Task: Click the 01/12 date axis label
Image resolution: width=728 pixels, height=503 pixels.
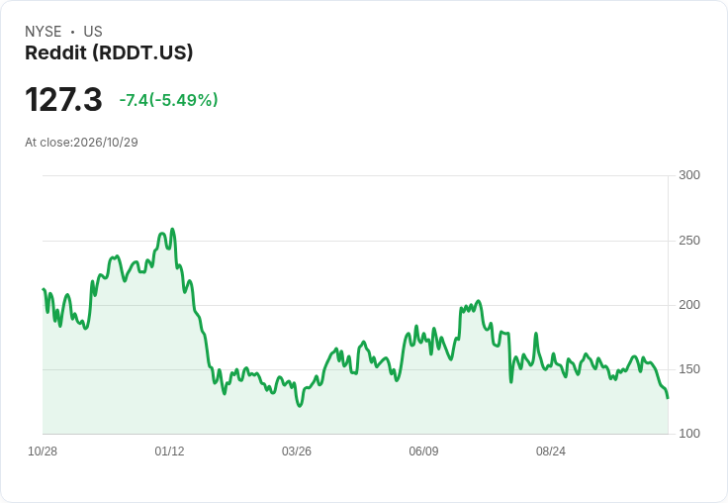Action: tap(169, 452)
